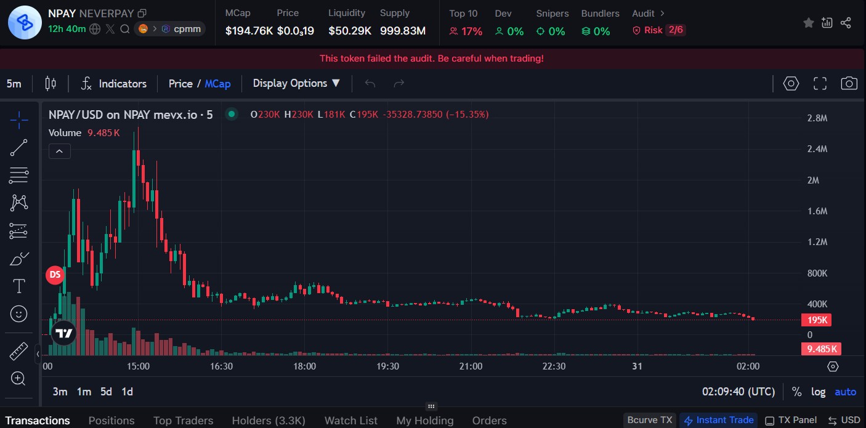Select the brush drawing tool
The height and width of the screenshot is (428, 866).
click(19, 259)
